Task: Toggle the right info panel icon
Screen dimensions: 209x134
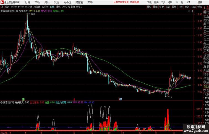Action: coord(192,11)
